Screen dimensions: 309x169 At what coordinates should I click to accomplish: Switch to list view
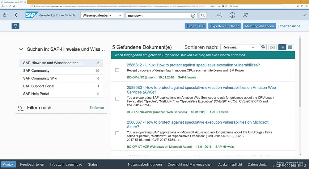click(x=282, y=47)
